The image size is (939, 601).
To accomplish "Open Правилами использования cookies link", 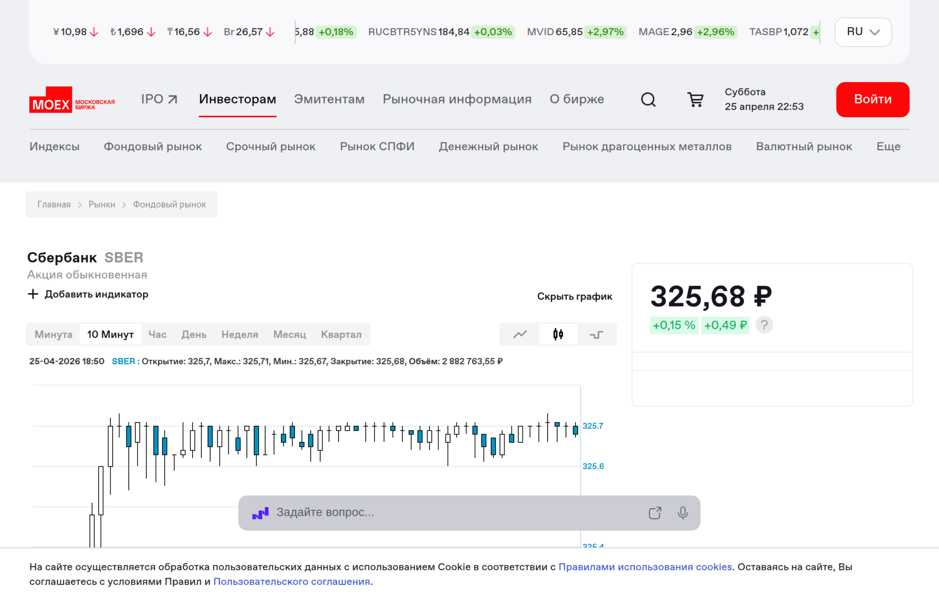I will coord(645,567).
